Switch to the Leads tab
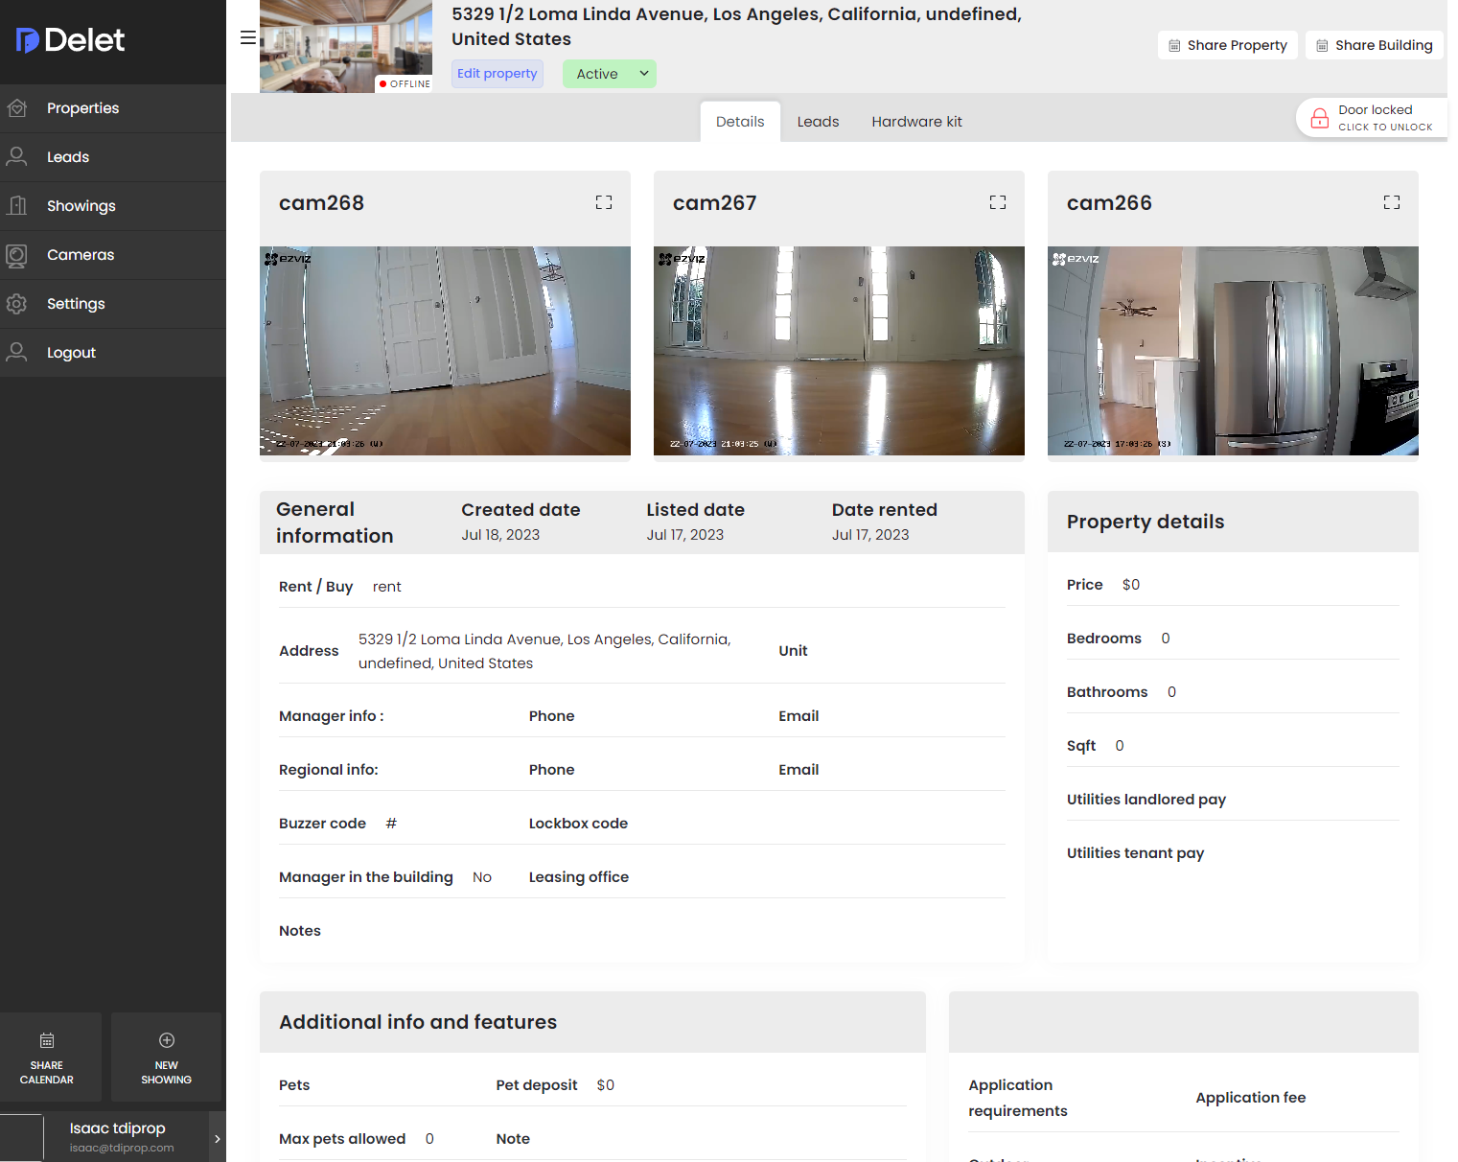 (818, 122)
